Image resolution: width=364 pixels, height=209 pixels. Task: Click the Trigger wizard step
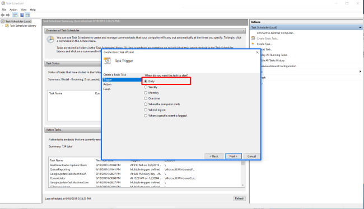pyautogui.click(x=122, y=79)
